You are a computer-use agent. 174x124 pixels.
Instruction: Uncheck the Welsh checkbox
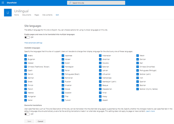(x=137, y=55)
